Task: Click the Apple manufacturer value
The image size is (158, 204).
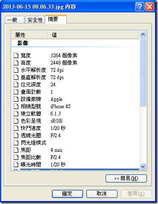Action: coord(57,99)
